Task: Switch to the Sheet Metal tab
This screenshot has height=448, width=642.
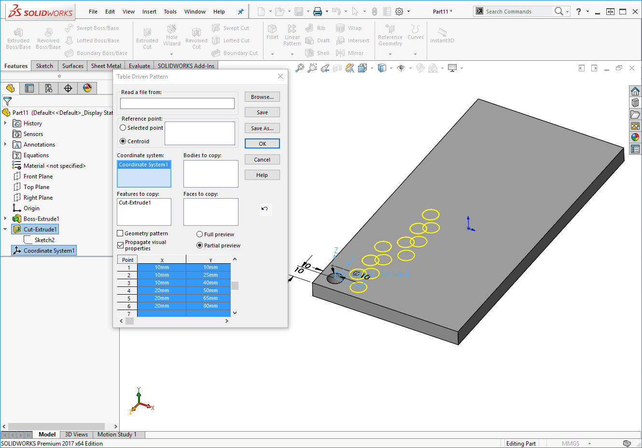Action: coord(106,66)
